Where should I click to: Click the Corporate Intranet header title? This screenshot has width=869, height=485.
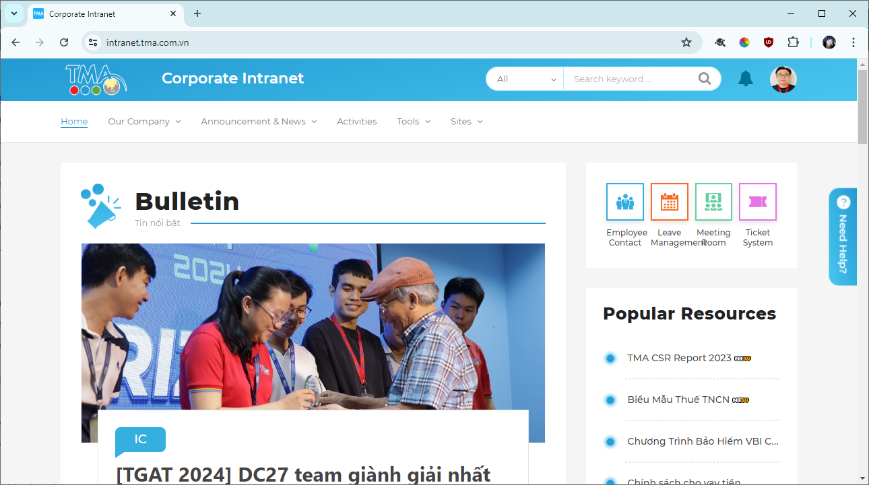pos(233,79)
